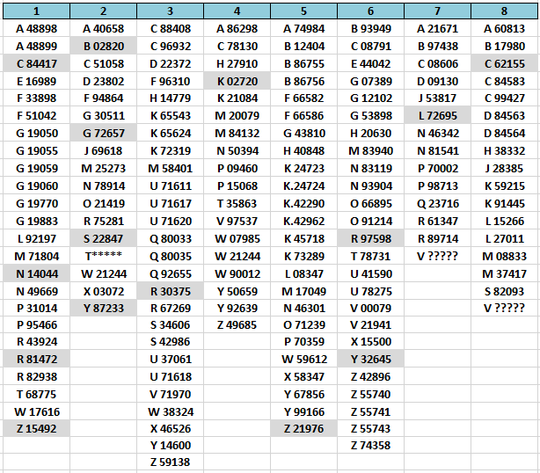Select column header 4

pos(237,11)
